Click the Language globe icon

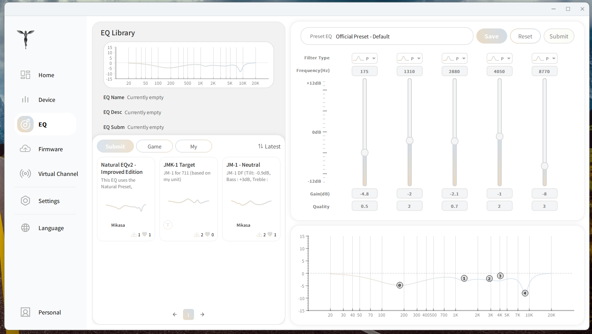tap(25, 228)
